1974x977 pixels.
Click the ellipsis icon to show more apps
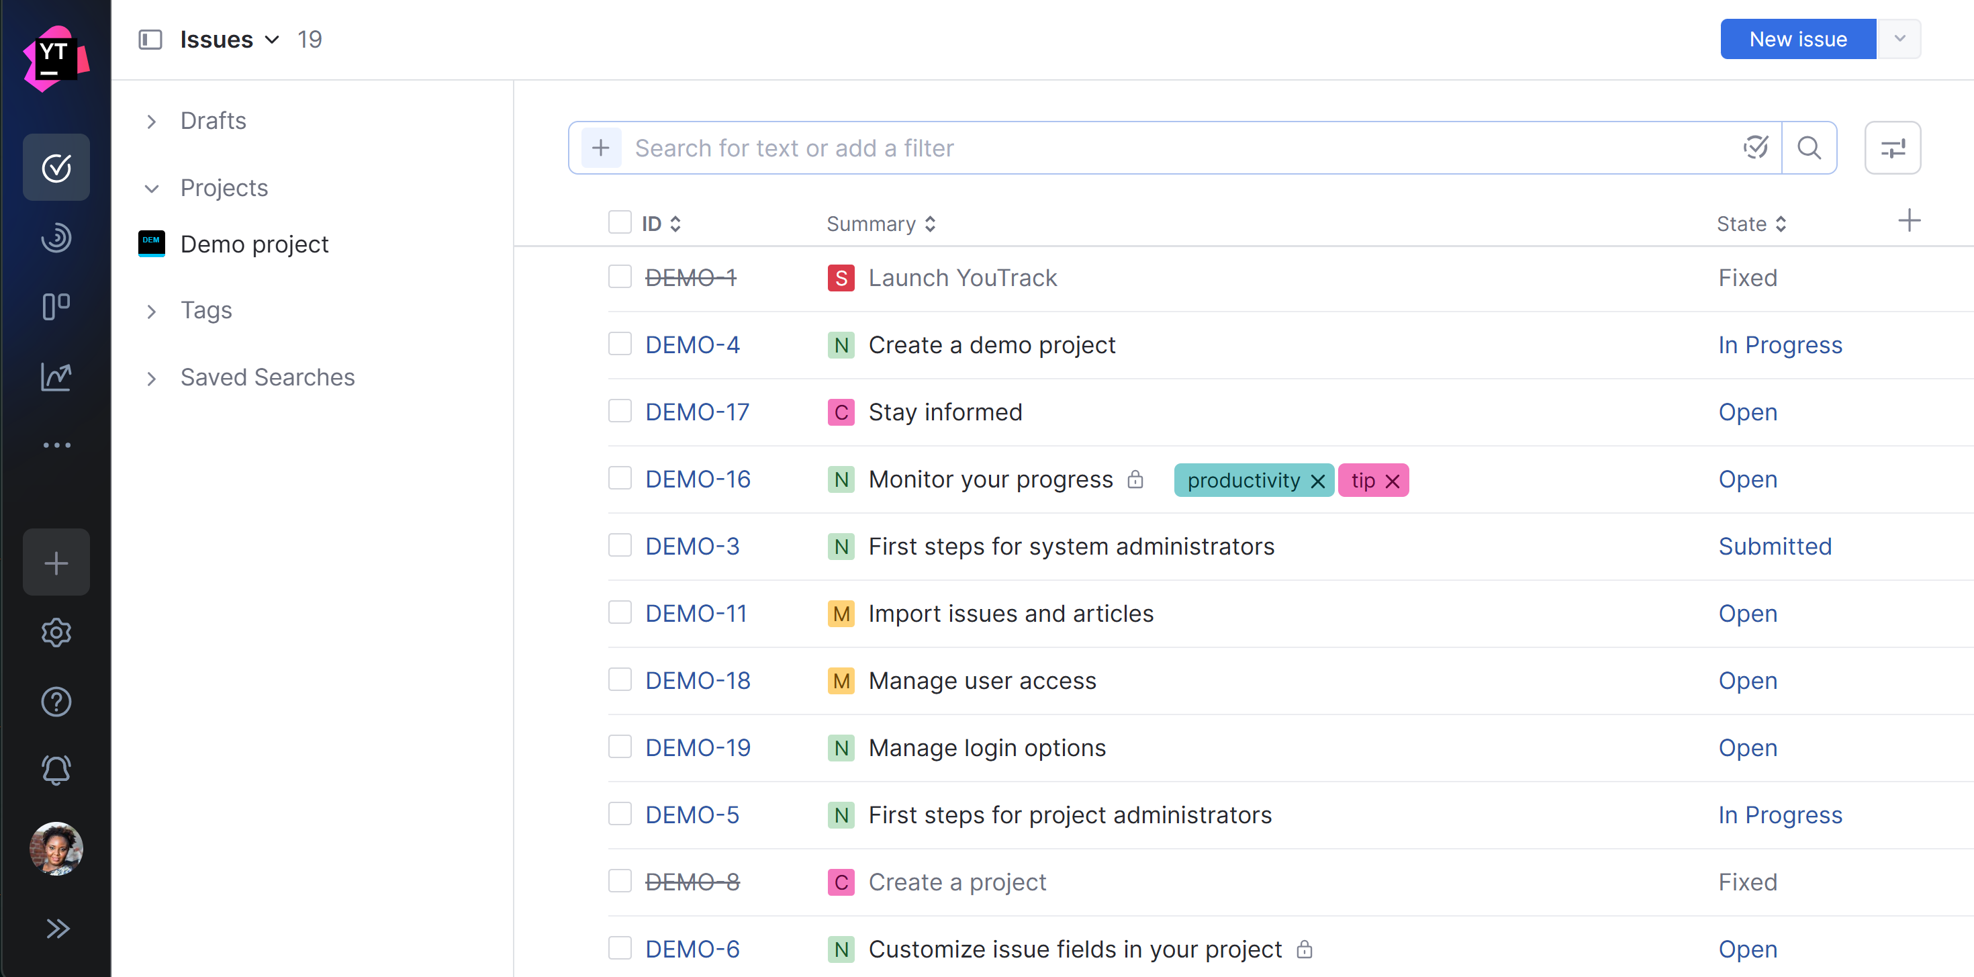point(56,445)
